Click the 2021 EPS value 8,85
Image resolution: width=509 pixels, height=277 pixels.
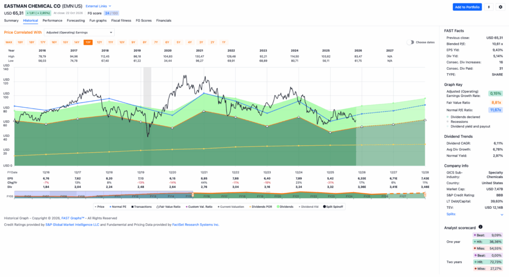(204, 178)
